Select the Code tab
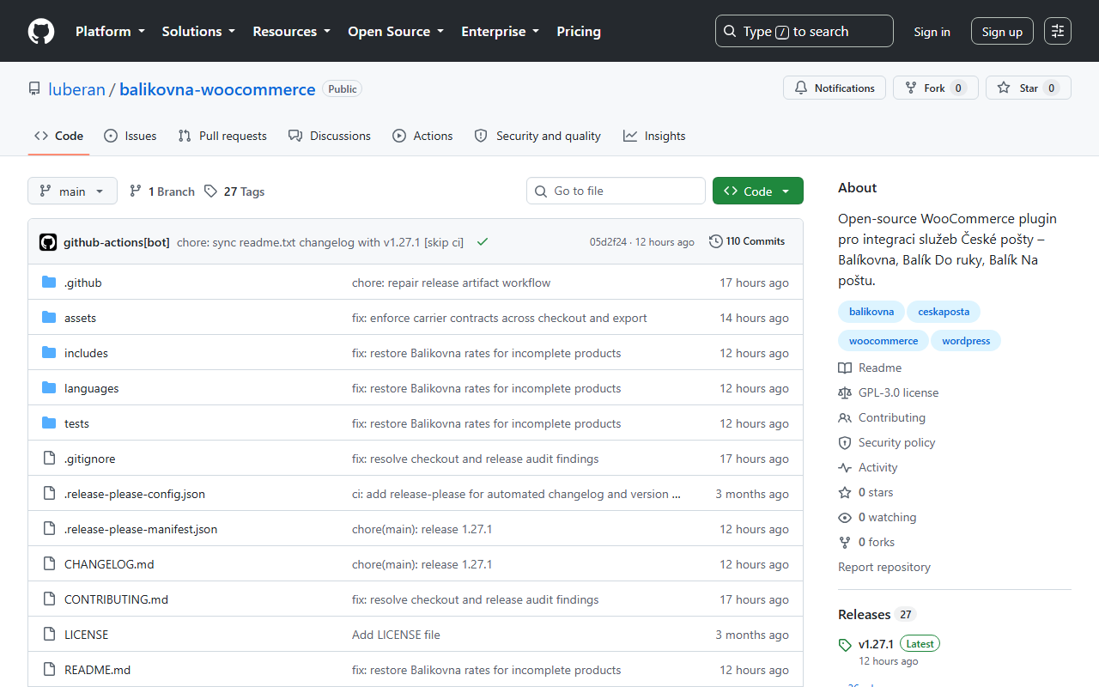This screenshot has width=1099, height=687. (x=58, y=136)
